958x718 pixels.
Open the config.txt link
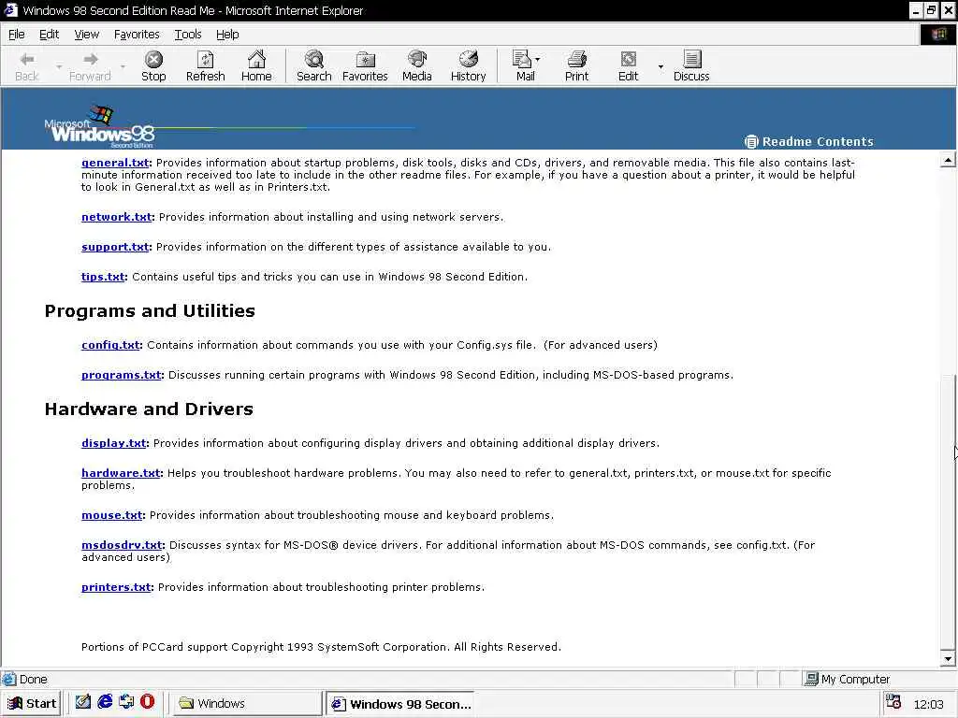pos(110,346)
